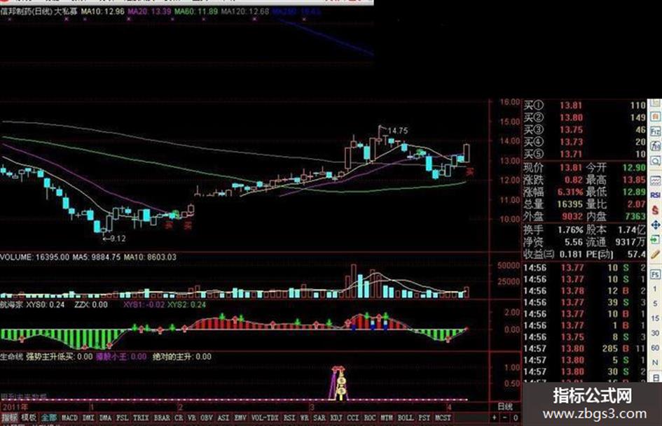Switch to the SAR indicator tab
Screen dimensions: 662x426
(x=319, y=418)
